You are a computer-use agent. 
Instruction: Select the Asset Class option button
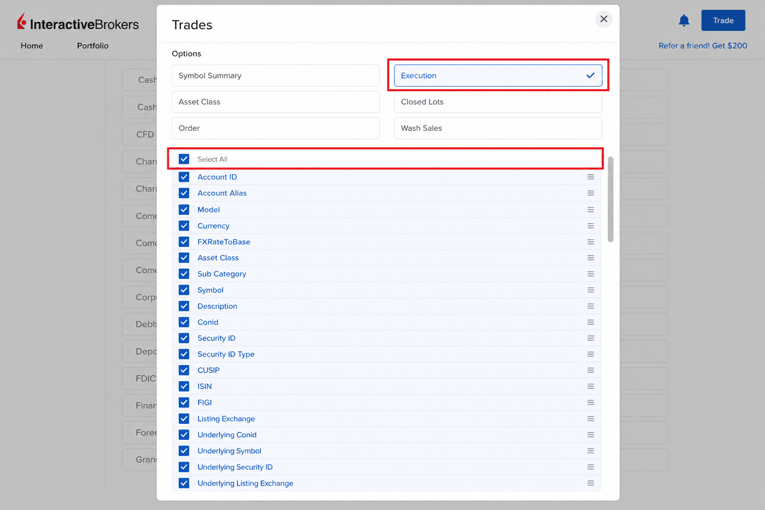[x=275, y=102]
